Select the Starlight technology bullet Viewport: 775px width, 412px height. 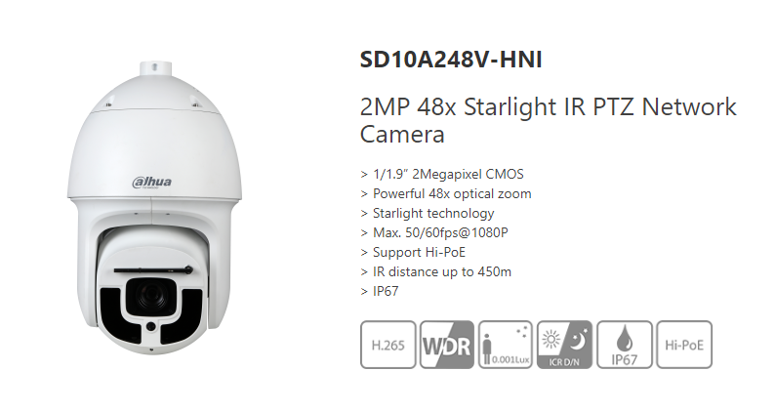pos(428,213)
